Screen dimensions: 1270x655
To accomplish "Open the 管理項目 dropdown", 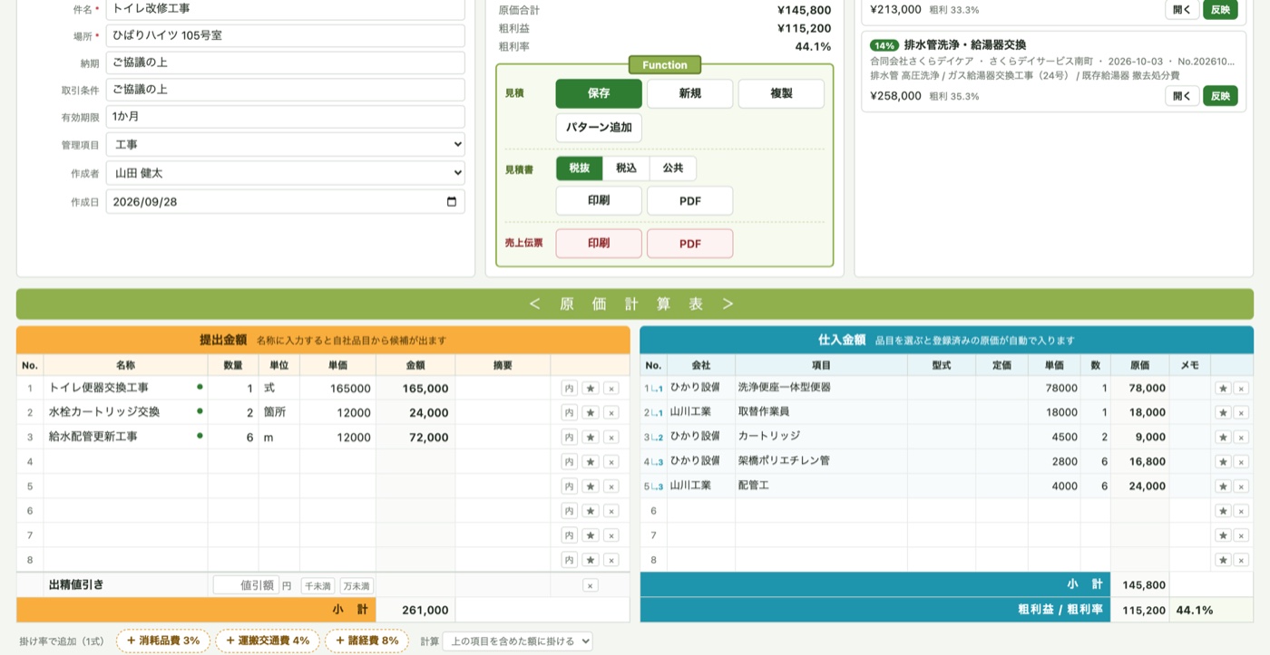I will (x=286, y=144).
